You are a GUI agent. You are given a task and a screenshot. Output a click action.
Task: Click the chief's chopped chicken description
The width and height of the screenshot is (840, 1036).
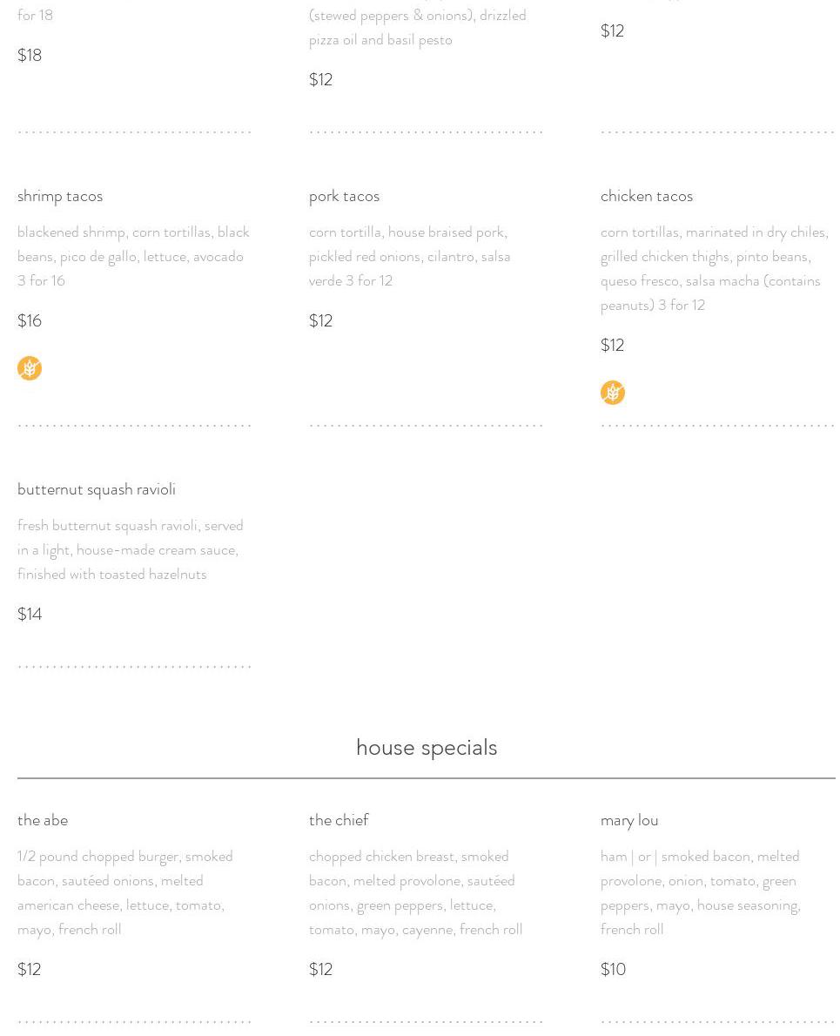pos(416,892)
